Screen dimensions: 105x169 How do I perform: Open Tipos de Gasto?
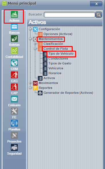(60, 63)
